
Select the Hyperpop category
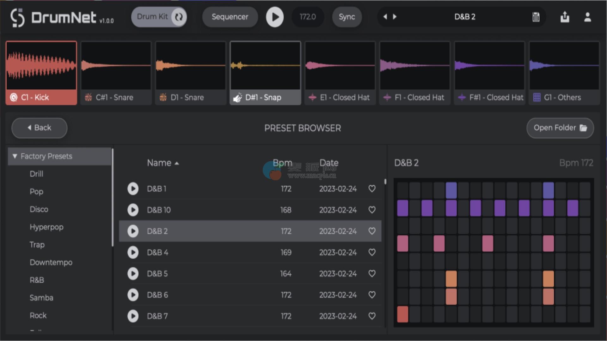coord(46,227)
